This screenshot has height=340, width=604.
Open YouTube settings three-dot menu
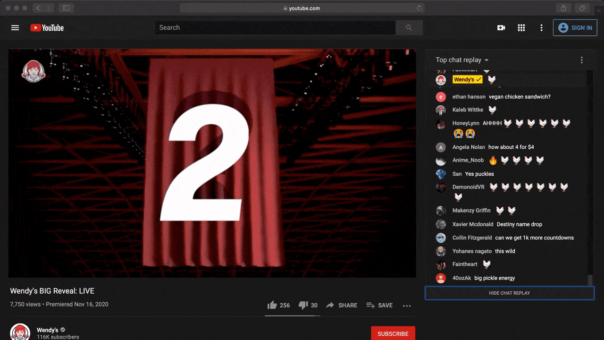point(541,28)
